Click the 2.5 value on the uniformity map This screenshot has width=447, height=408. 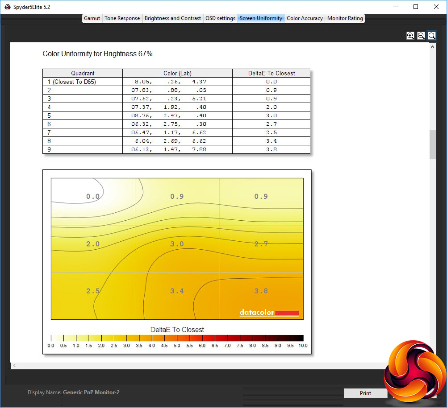[x=93, y=291]
